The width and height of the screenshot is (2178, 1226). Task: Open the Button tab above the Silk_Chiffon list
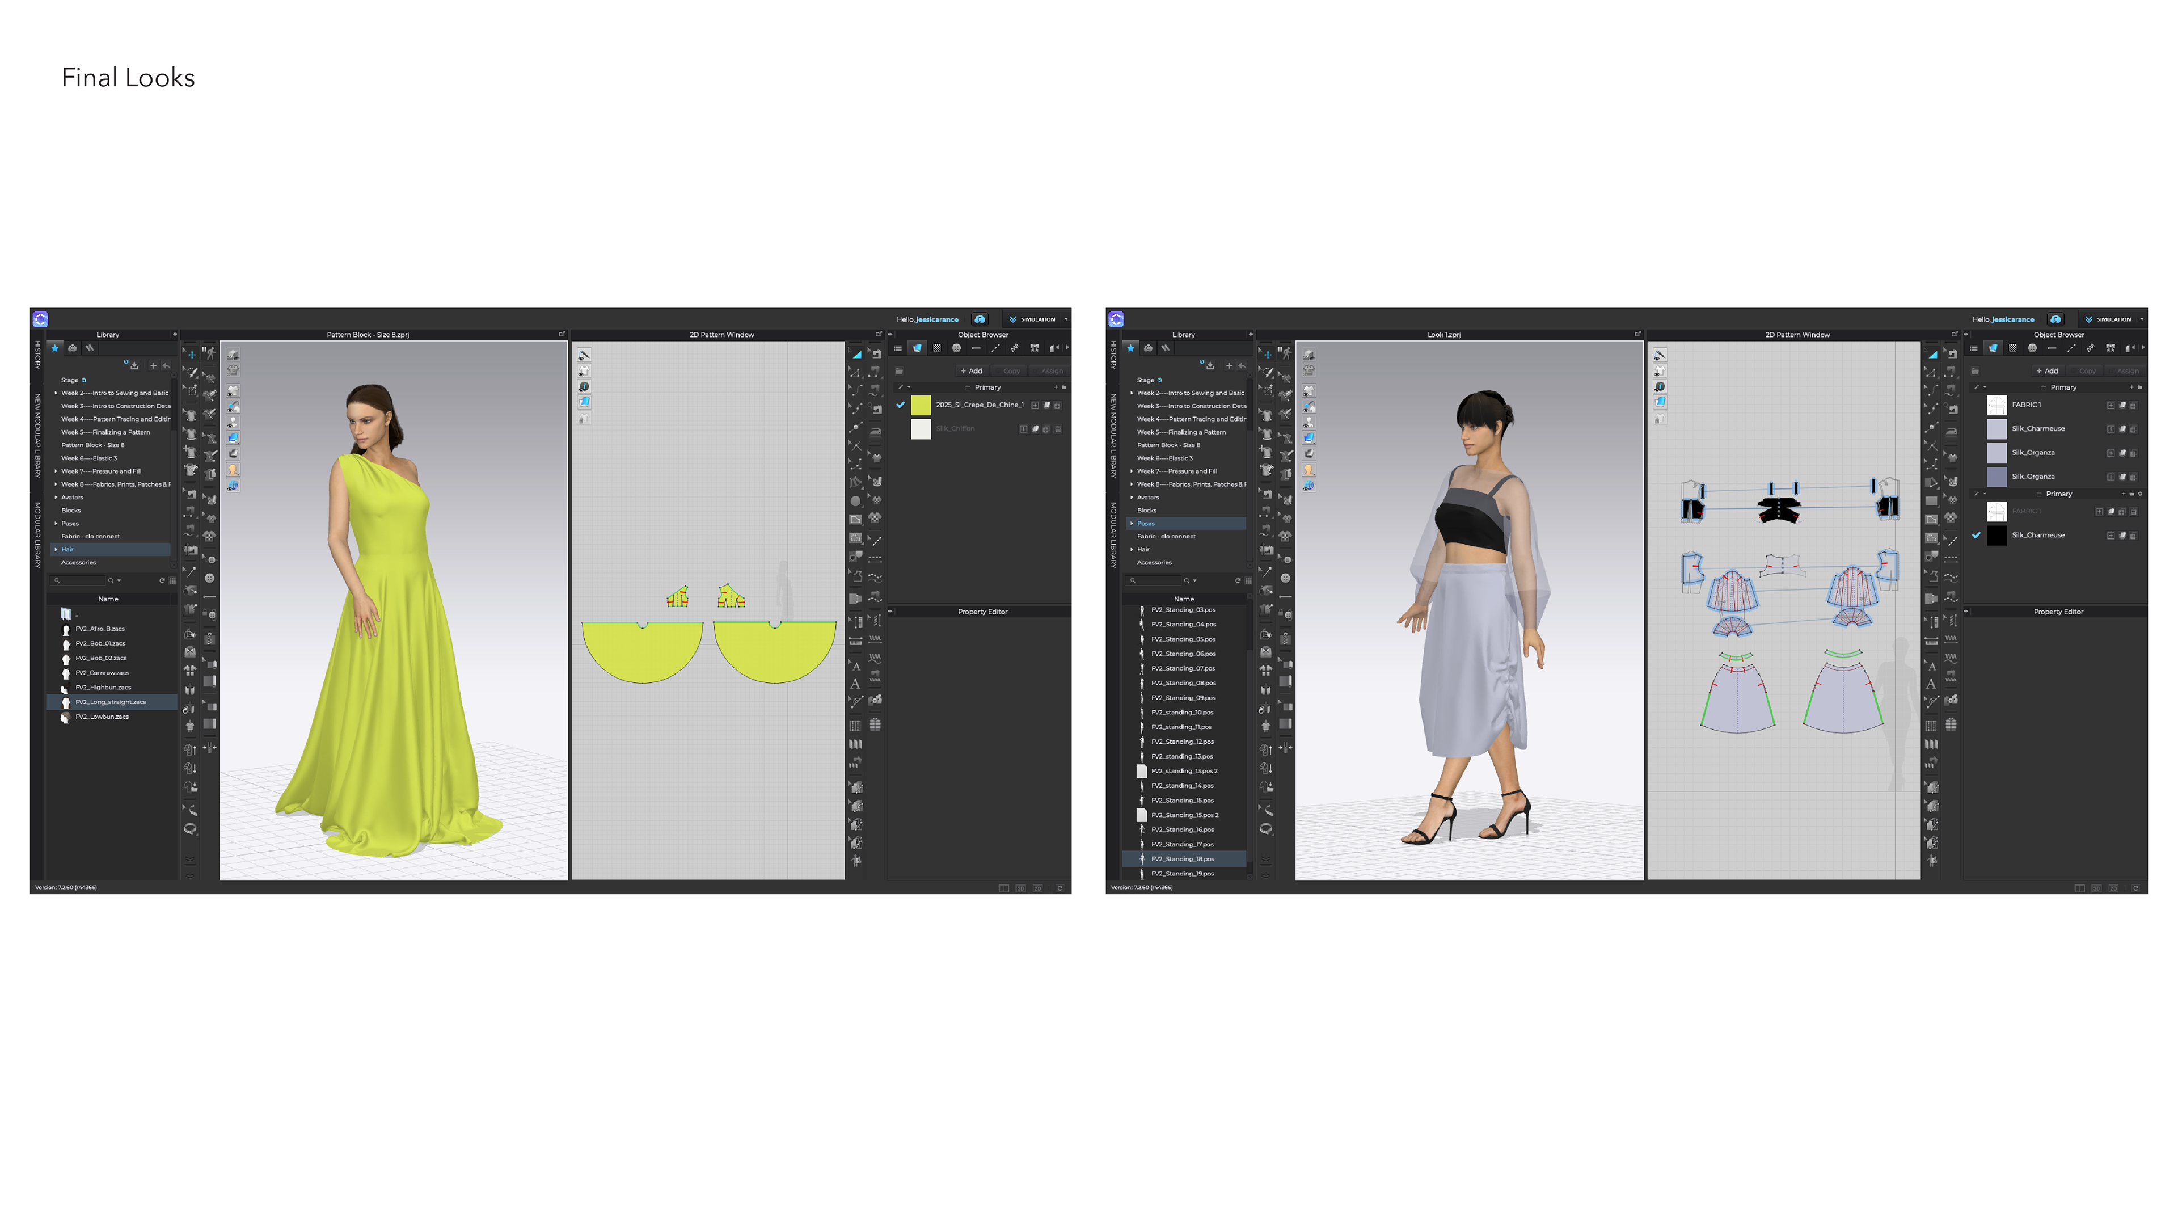click(956, 348)
